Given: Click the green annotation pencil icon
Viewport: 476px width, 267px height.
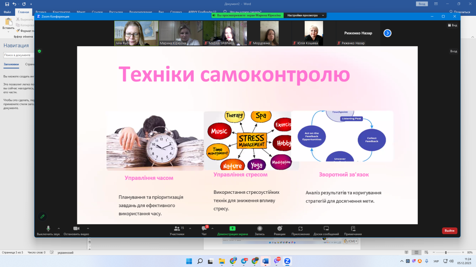Looking at the screenshot, I should (42, 216).
